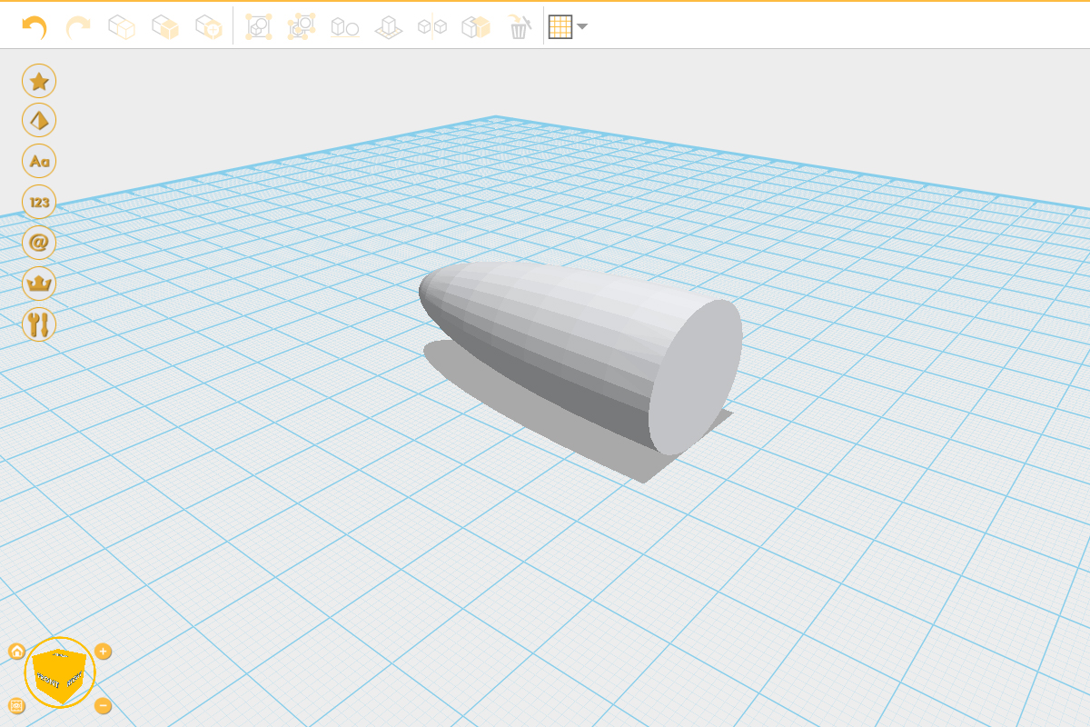Click the Undo arrow in the toolbar
Screen dimensions: 1090x727
tap(35, 27)
